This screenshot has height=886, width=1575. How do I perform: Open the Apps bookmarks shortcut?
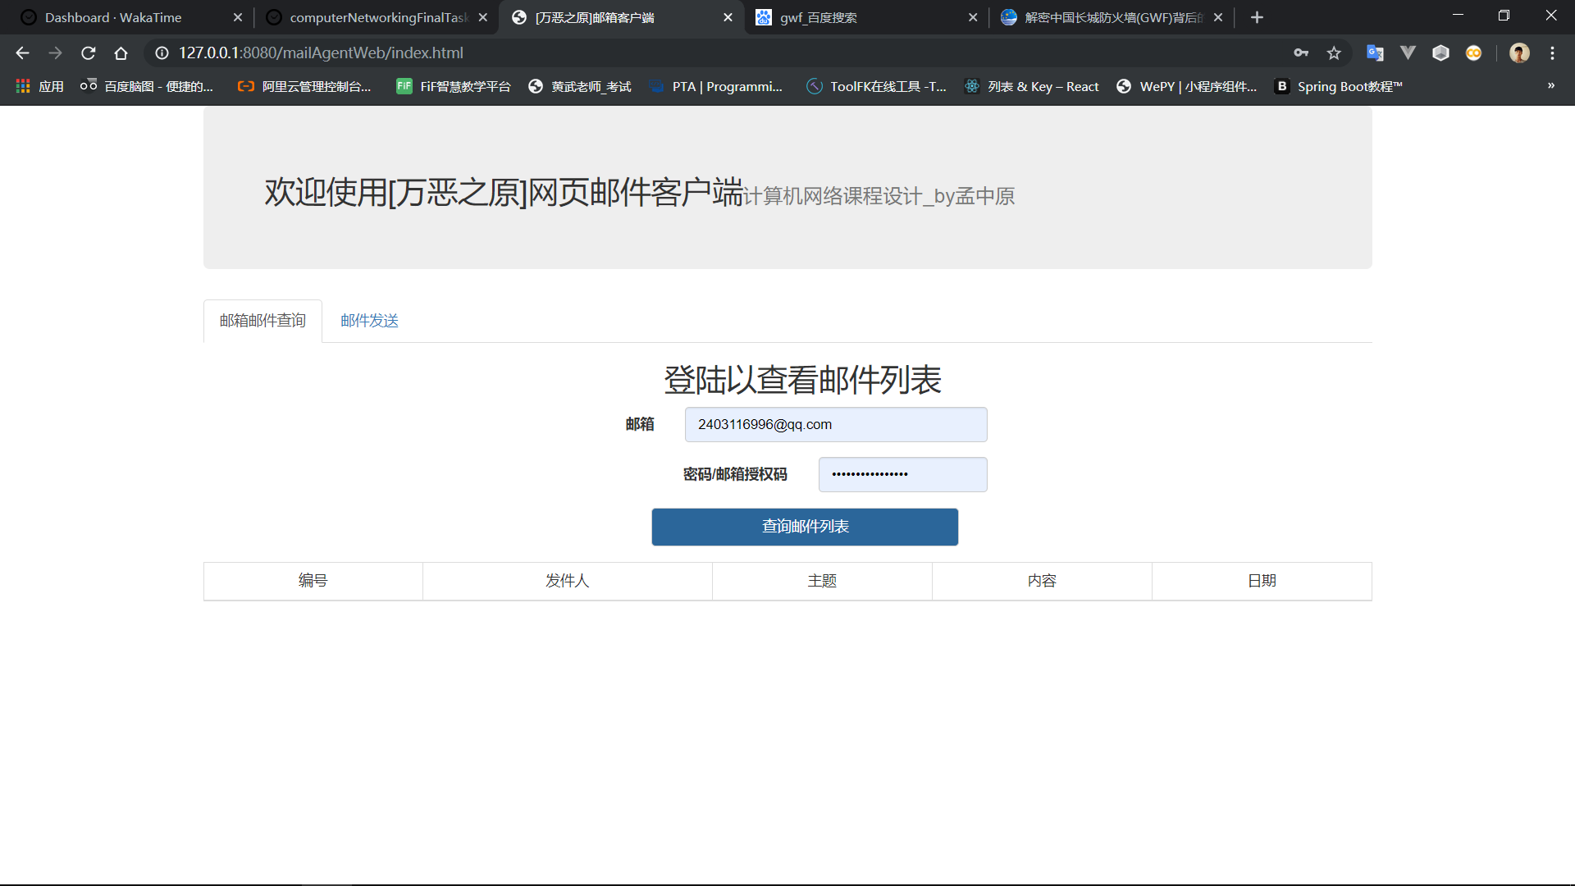tap(39, 86)
